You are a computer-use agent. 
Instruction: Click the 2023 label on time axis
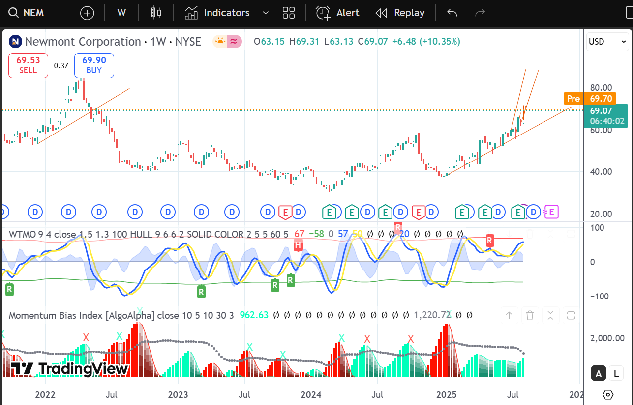[x=178, y=394]
